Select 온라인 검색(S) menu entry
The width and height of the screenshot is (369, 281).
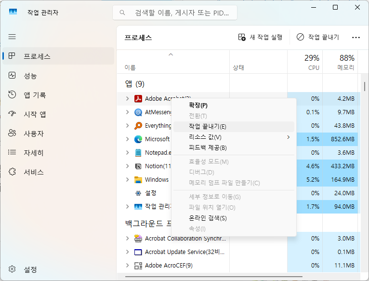[234, 218]
